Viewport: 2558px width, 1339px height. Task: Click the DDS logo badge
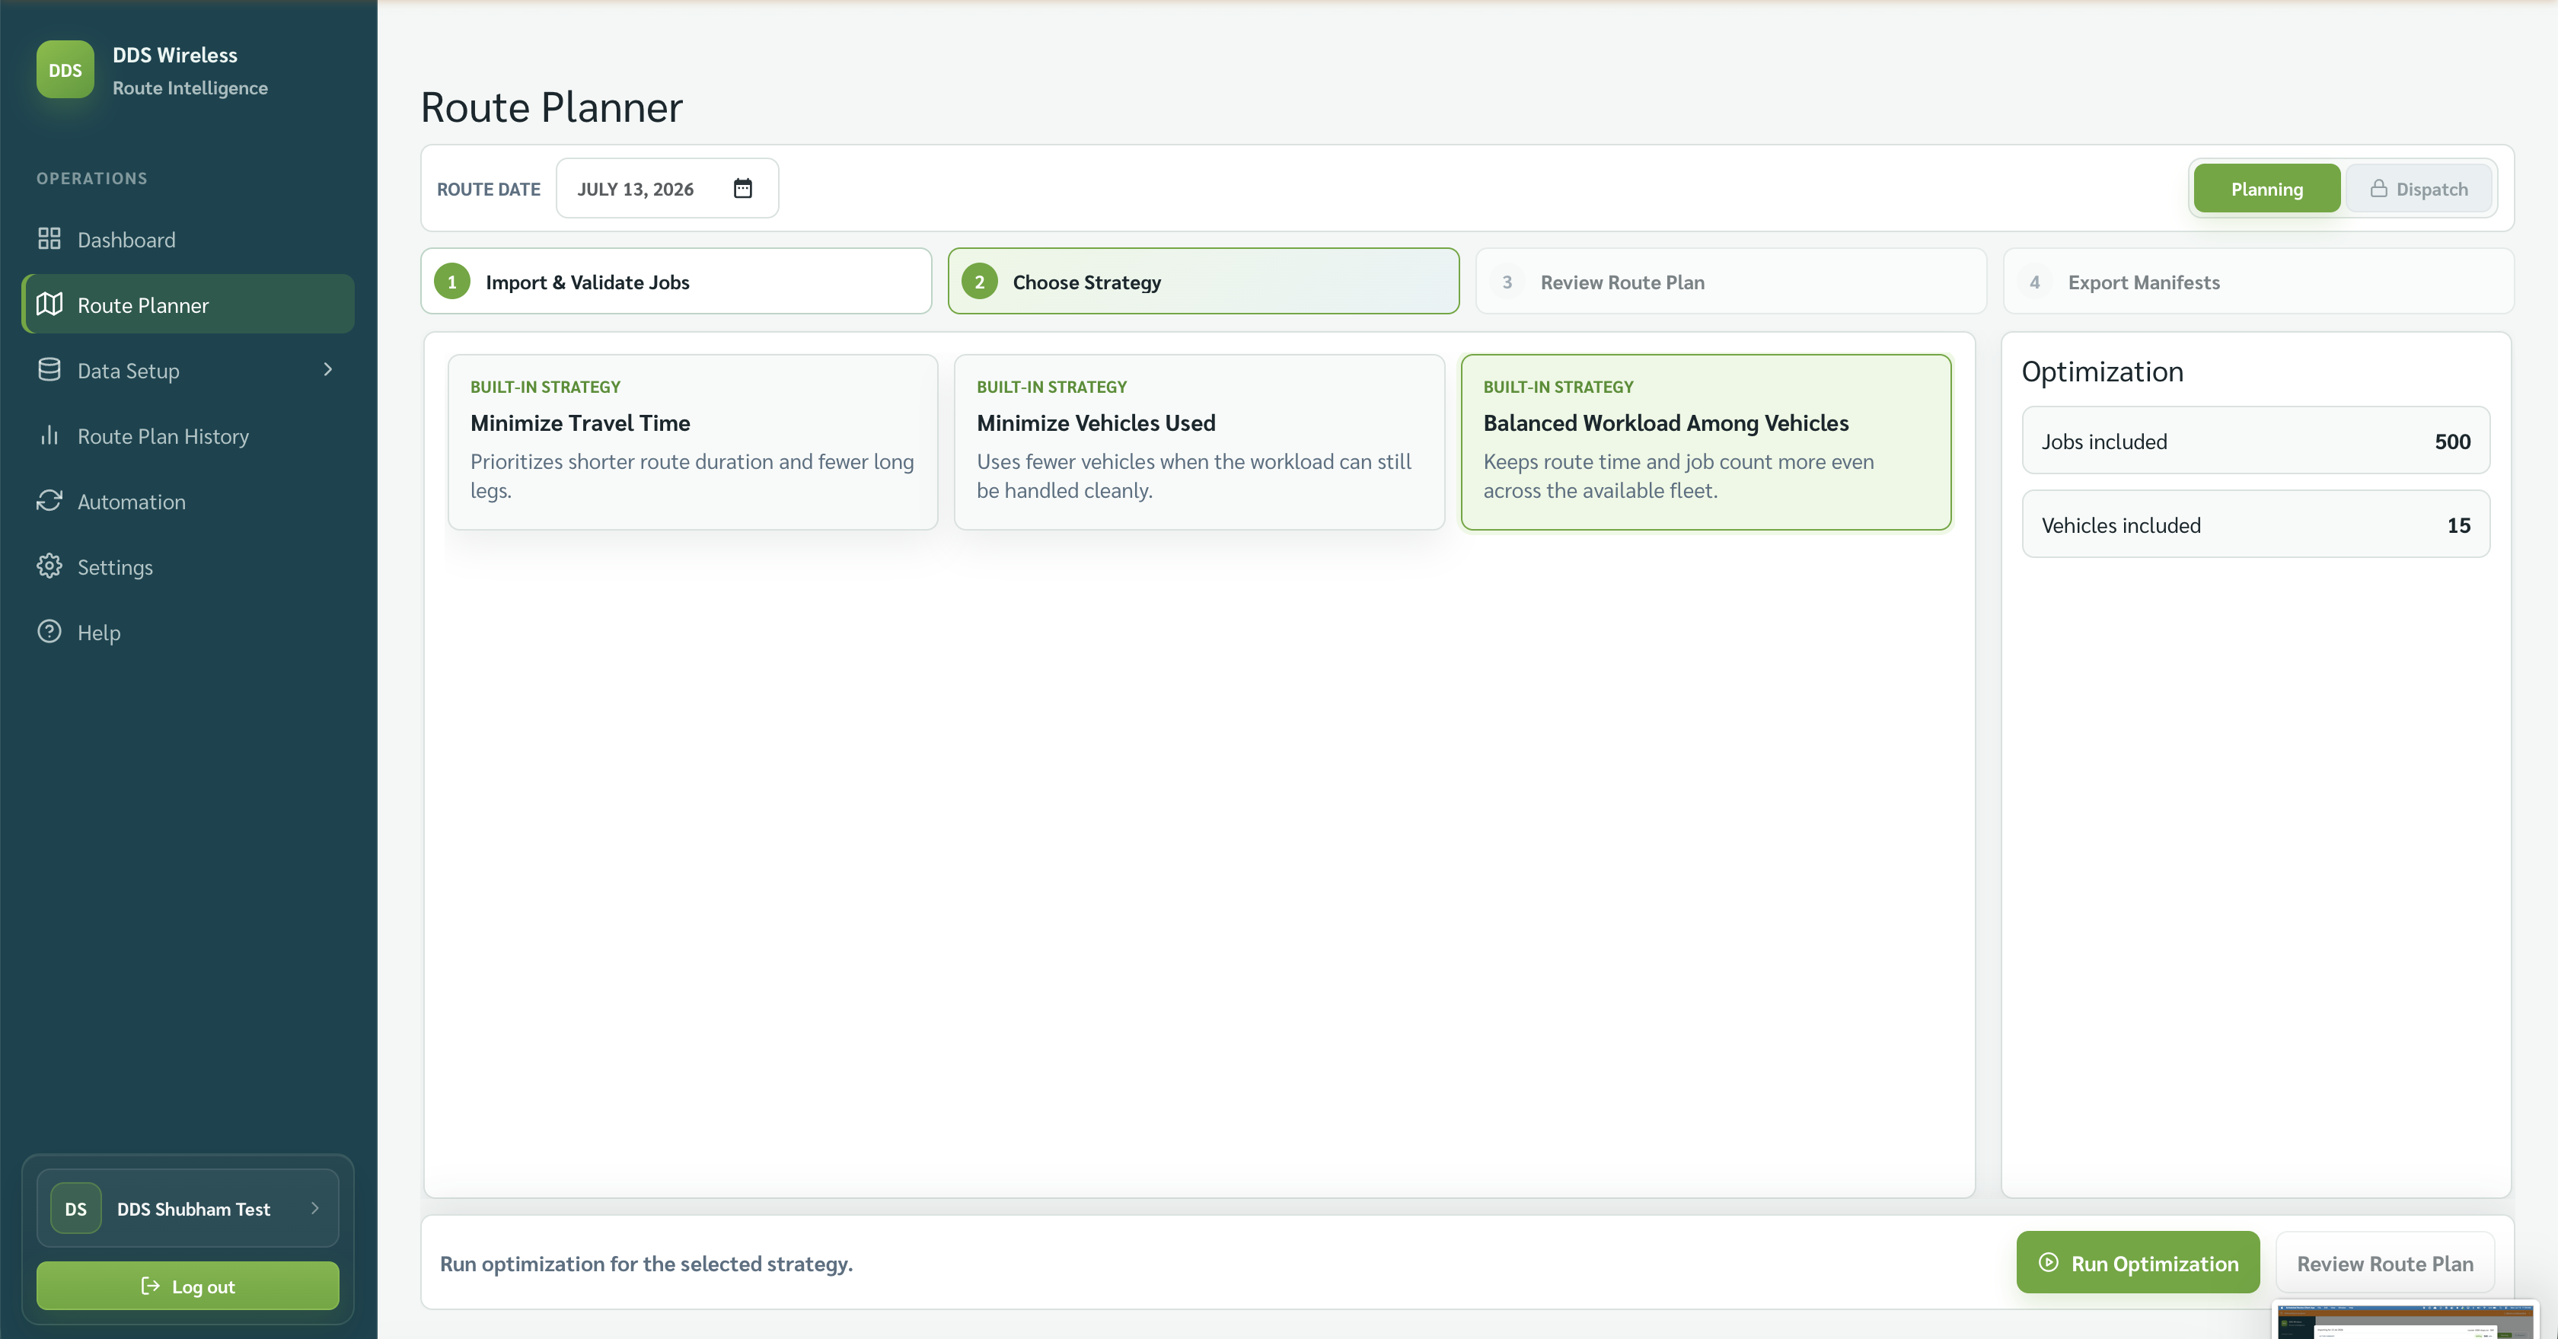65,69
